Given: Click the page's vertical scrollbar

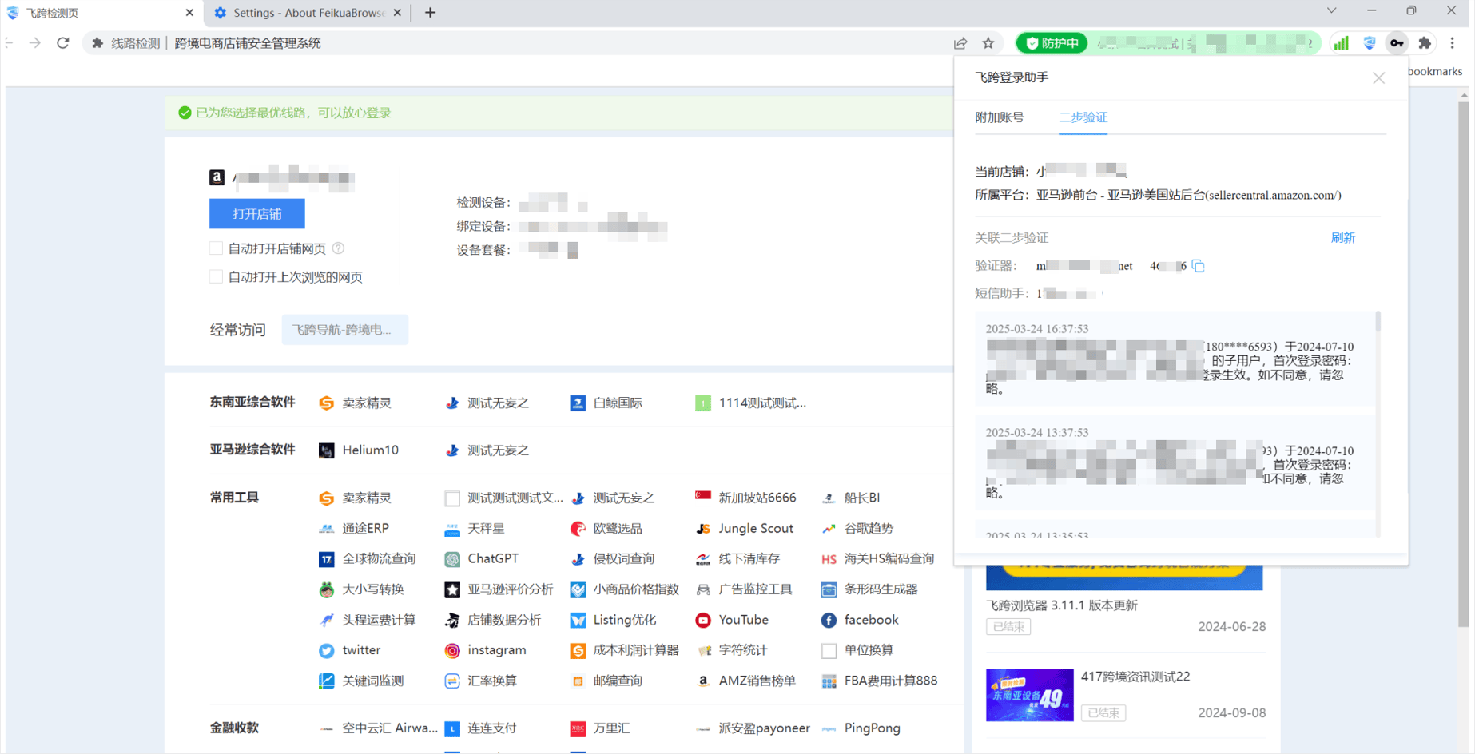Looking at the screenshot, I should pos(1463,359).
